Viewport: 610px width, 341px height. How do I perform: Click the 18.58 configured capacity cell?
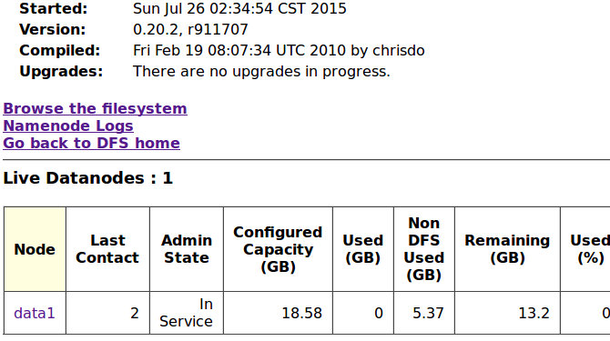pos(278,313)
